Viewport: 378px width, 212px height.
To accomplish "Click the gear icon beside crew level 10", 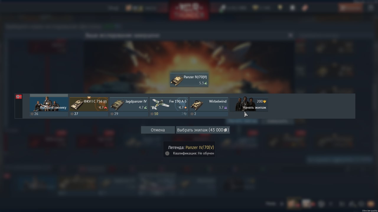I will pos(152,114).
